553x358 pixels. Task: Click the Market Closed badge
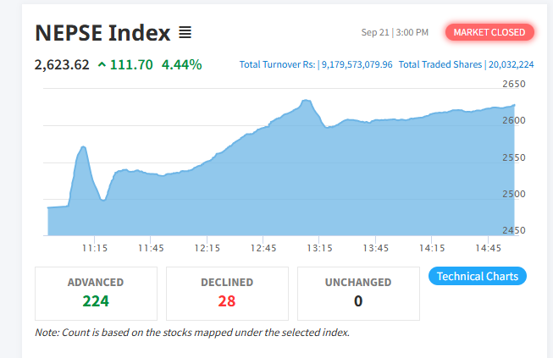[490, 32]
